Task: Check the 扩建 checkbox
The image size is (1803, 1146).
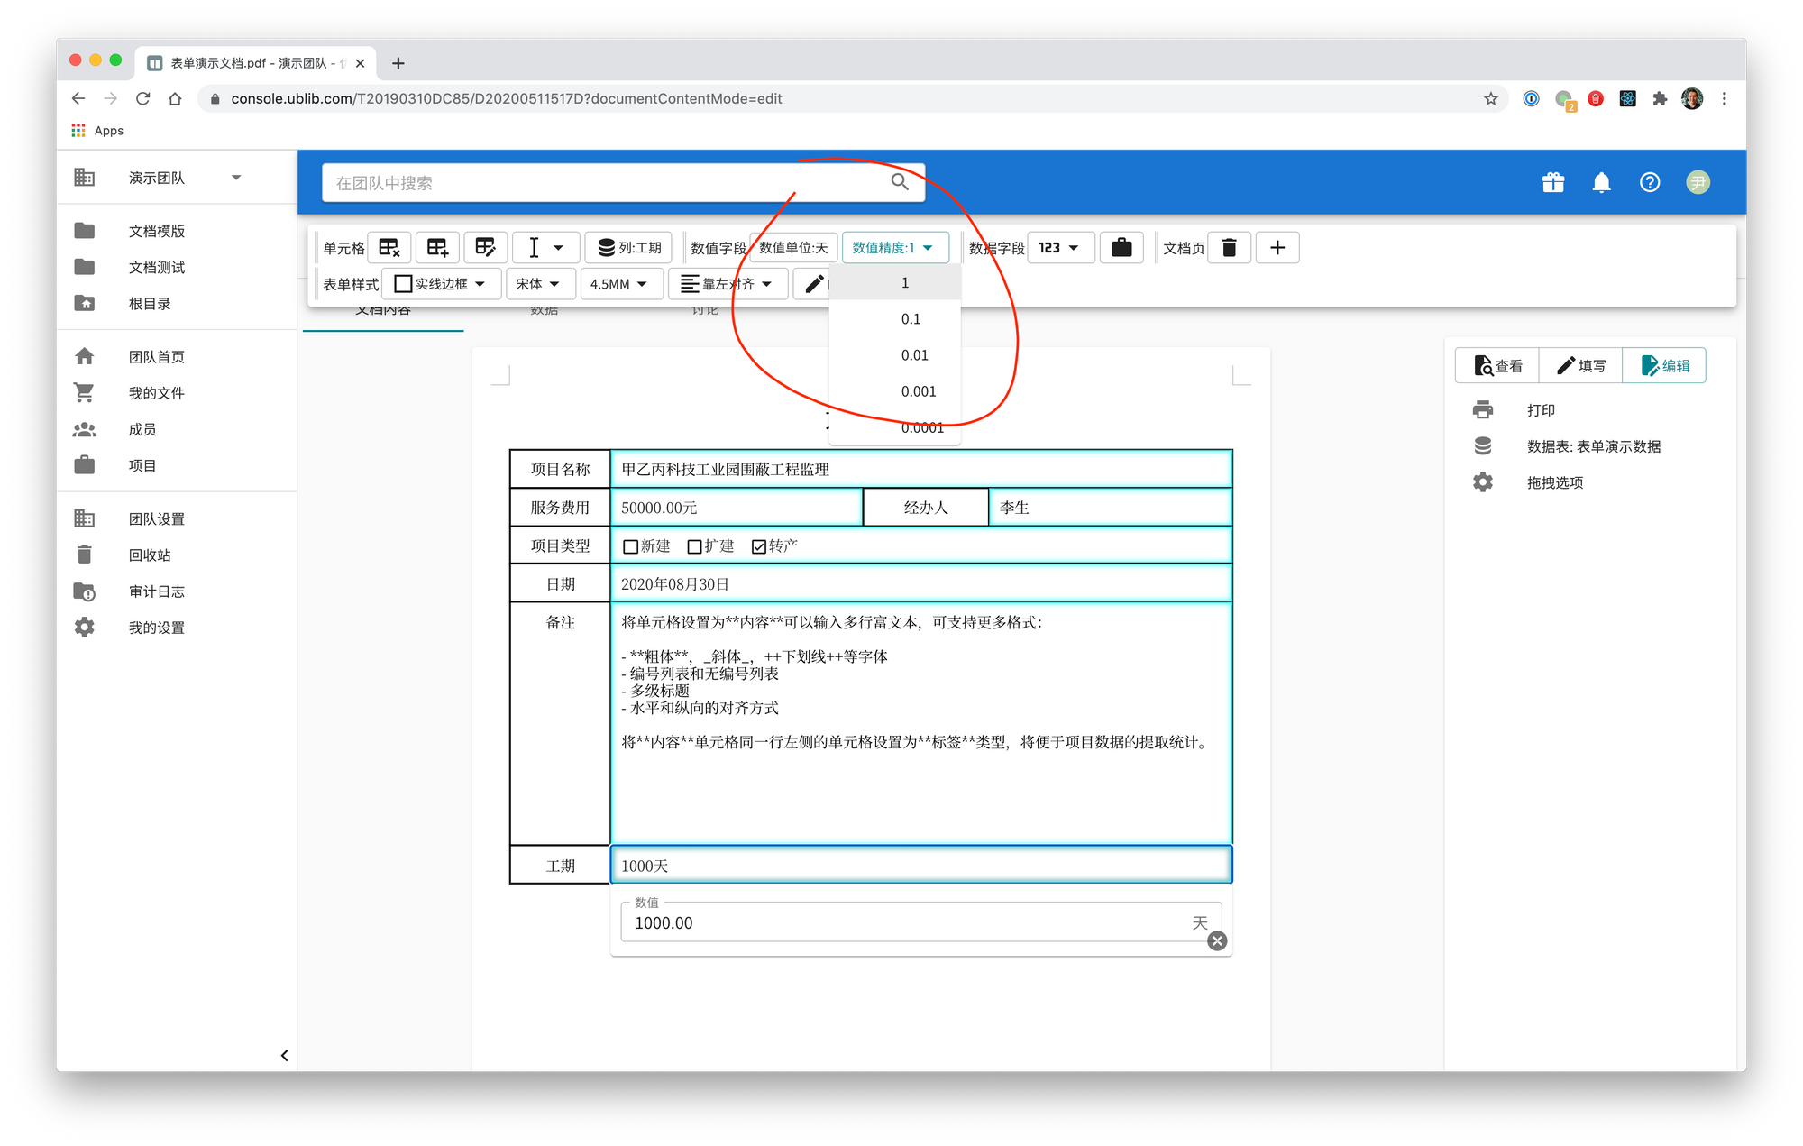Action: click(x=695, y=546)
